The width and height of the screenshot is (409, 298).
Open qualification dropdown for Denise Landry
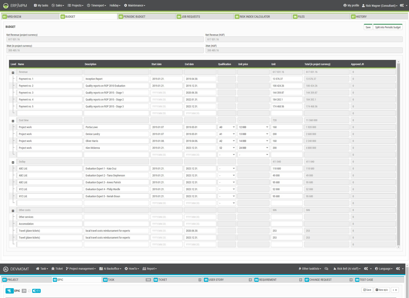(227, 134)
